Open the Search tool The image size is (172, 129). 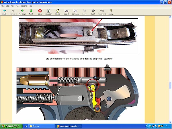coord(67,11)
